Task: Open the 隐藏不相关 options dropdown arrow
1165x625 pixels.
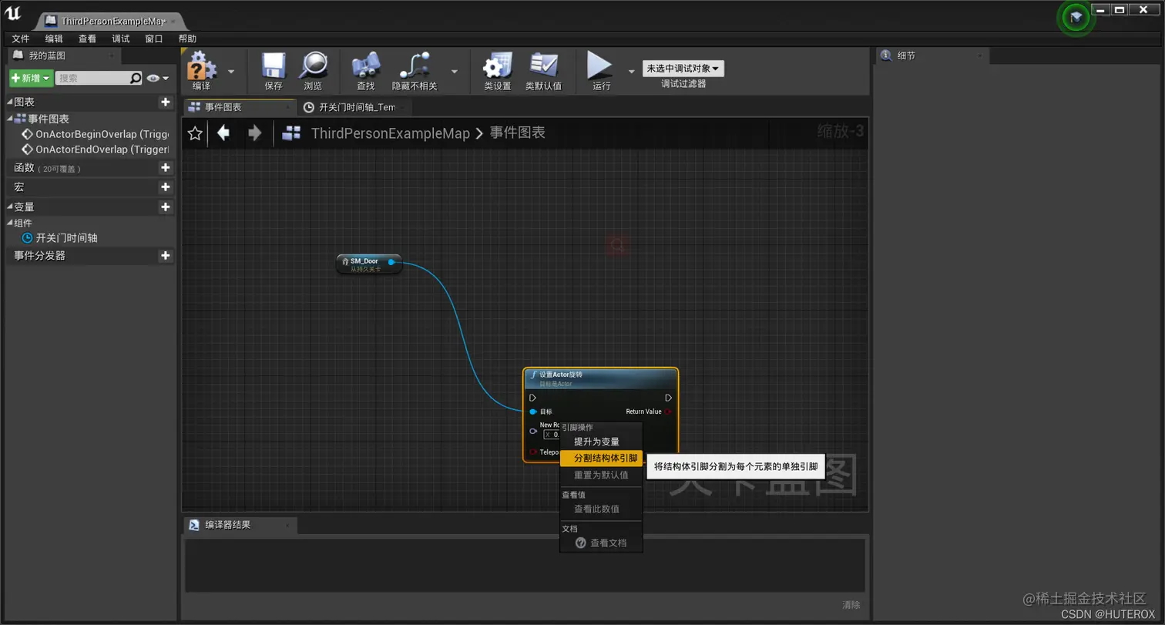Action: (x=455, y=71)
